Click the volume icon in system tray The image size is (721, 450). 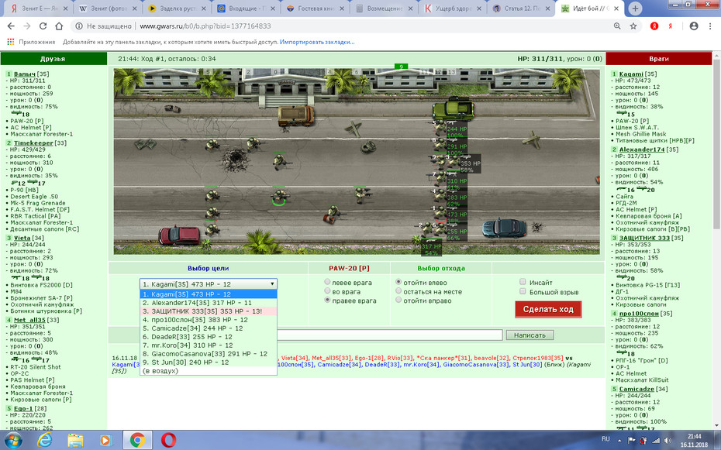pos(668,441)
